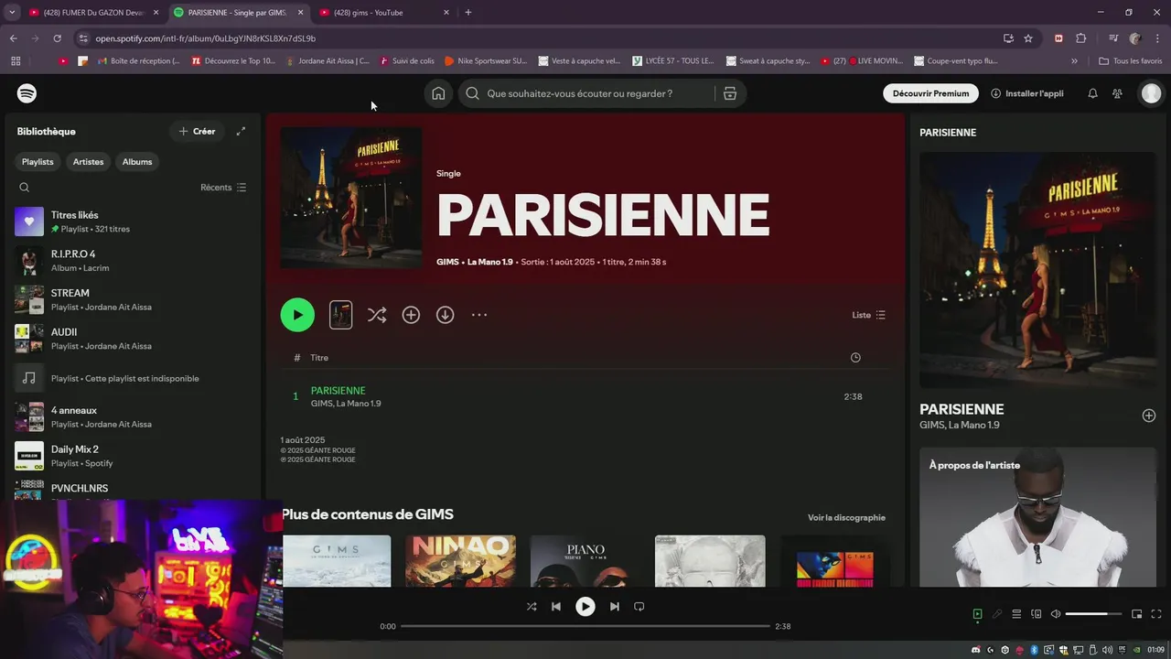The height and width of the screenshot is (659, 1171).
Task: Open Tous les favoris folder
Action: [1131, 61]
